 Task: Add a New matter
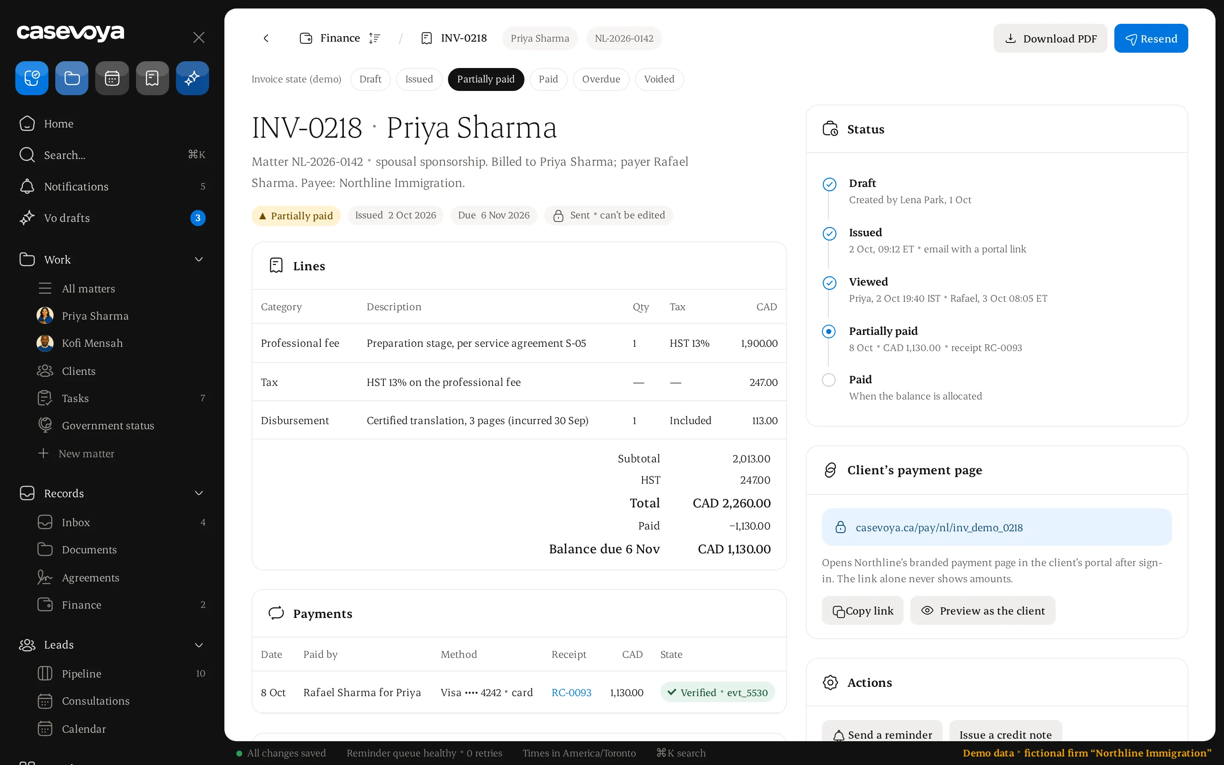tap(122, 453)
